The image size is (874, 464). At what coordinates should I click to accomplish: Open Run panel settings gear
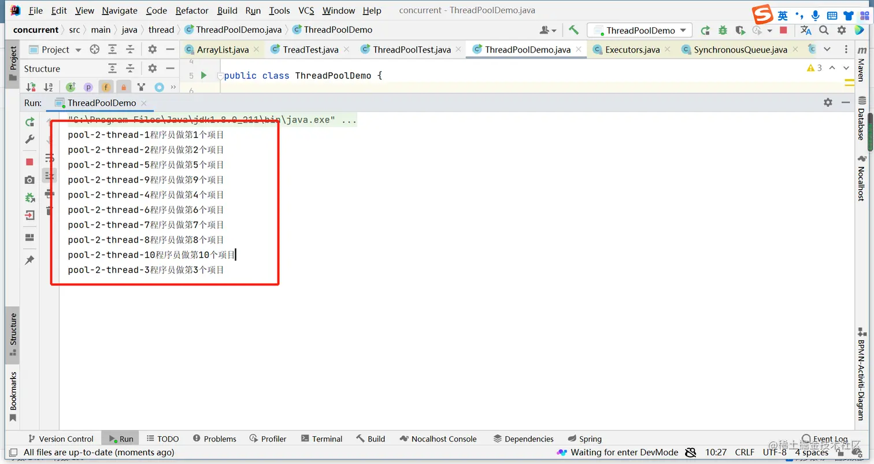[828, 102]
